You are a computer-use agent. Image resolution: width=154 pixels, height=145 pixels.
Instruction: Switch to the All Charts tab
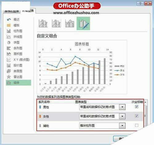click(28, 11)
